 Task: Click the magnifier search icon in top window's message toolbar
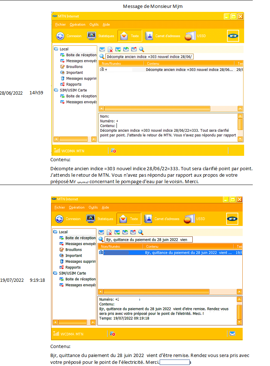tap(141, 50)
